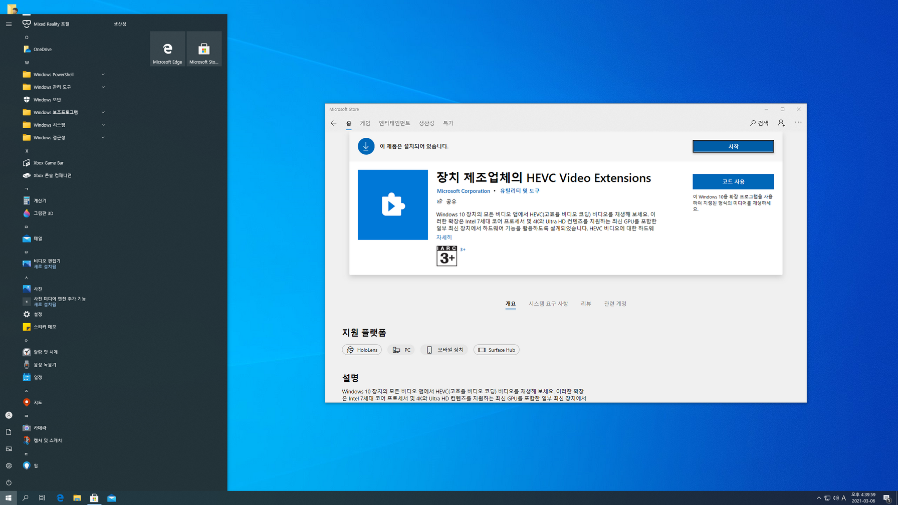This screenshot has width=898, height=505.
Task: Expand Windows 관리 도구 folder
Action: (x=64, y=87)
